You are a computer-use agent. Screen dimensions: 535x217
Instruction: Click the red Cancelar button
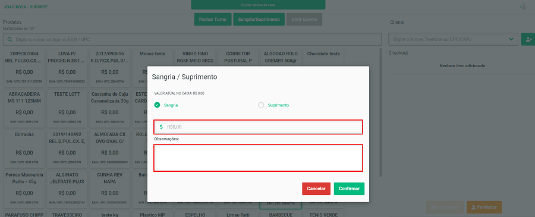(x=316, y=188)
